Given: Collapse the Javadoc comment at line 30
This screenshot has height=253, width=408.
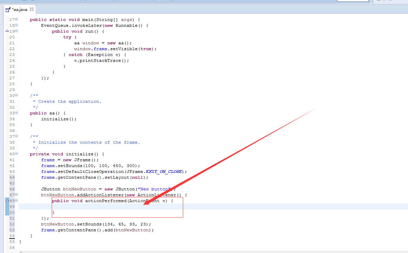Looking at the screenshot, I should pyautogui.click(x=17, y=96).
